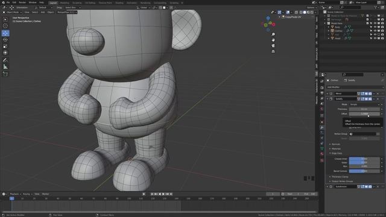Expand the Thickness Clamp subpanel

pyautogui.click(x=339, y=177)
